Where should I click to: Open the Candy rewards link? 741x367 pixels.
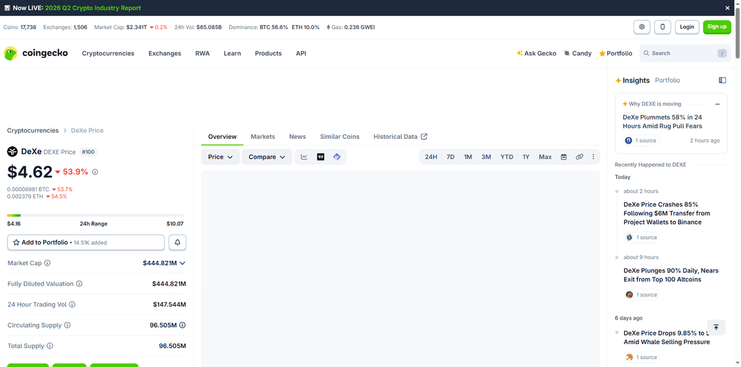(577, 54)
